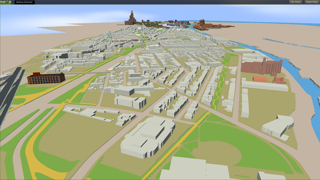This screenshot has width=320, height=180.
Task: Click the Betaville logo
Action: 5,2
